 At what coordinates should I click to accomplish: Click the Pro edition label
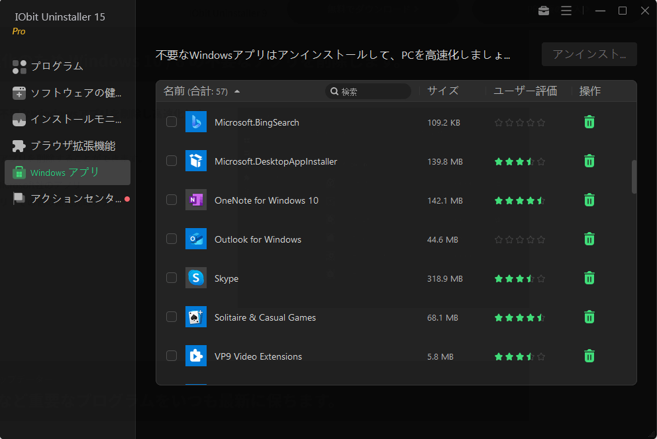click(19, 31)
